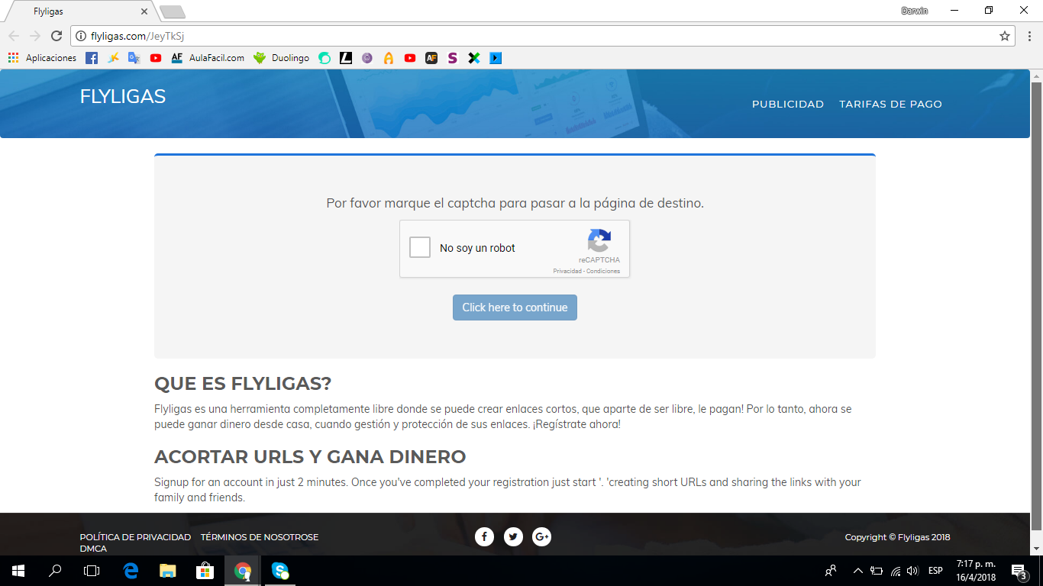The width and height of the screenshot is (1043, 586).
Task: Open the Action Center notifications icon
Action: tap(1019, 571)
